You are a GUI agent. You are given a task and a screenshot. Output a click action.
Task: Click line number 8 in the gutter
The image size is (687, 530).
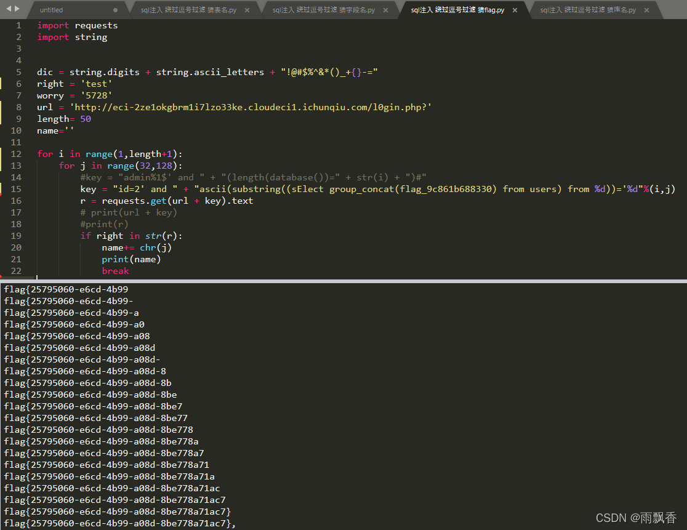pyautogui.click(x=19, y=107)
